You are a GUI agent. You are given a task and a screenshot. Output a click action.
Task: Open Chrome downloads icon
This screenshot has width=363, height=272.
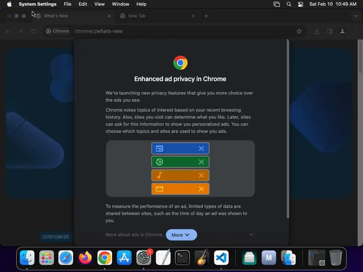tap(317, 31)
